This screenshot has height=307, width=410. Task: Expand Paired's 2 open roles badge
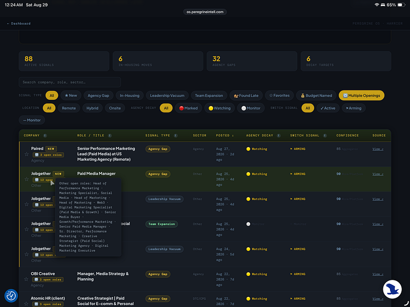[x=48, y=155]
